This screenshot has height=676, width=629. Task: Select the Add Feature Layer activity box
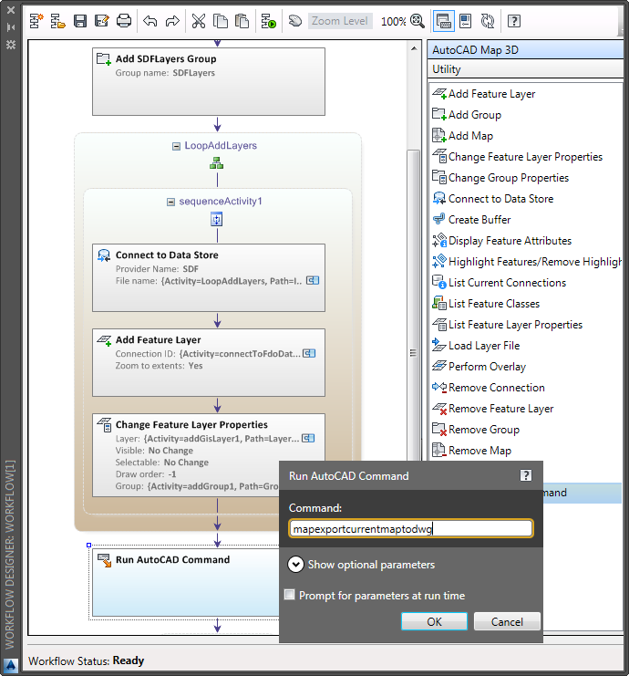pyautogui.click(x=209, y=362)
